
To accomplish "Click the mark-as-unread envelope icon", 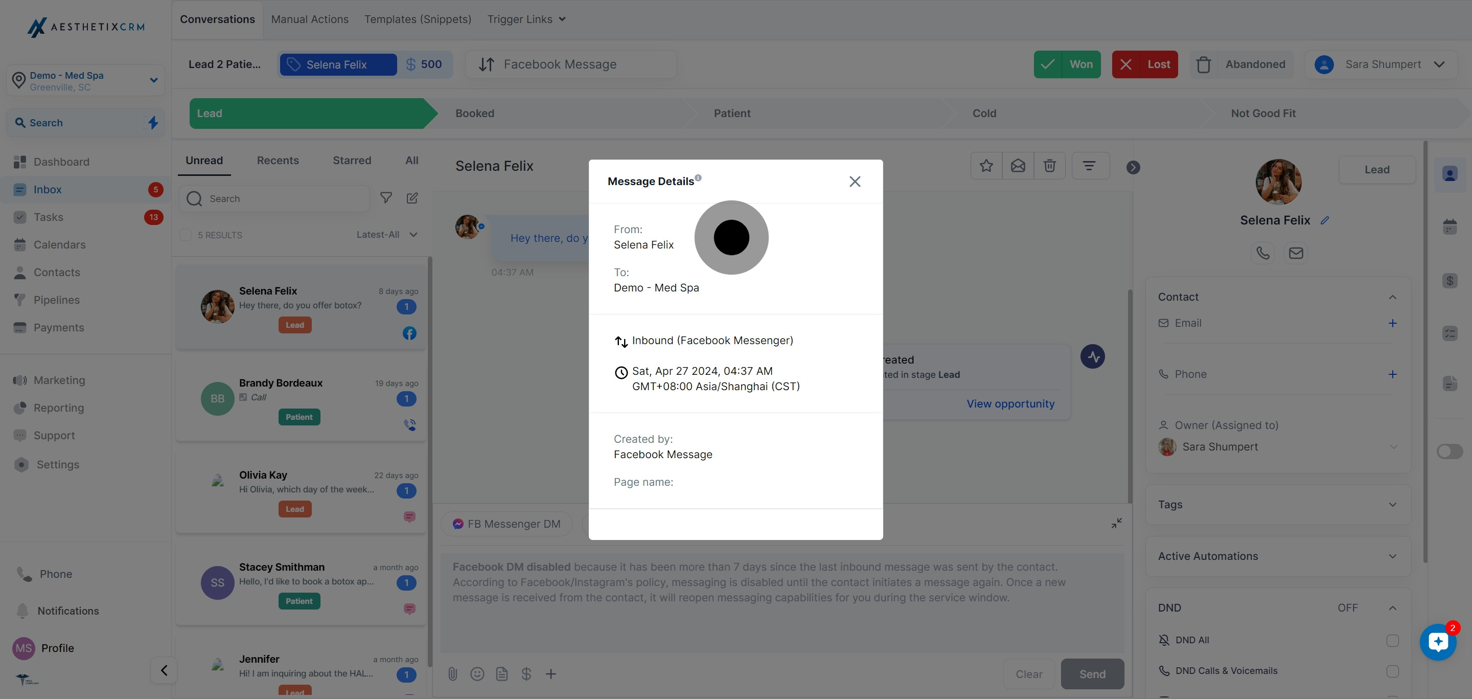I will point(1018,166).
